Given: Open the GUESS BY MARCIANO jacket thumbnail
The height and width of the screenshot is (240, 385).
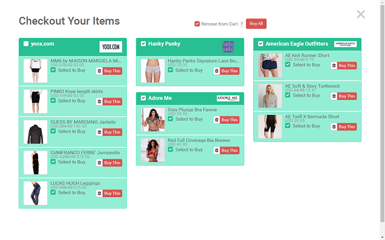Looking at the screenshot, I should 35,132.
